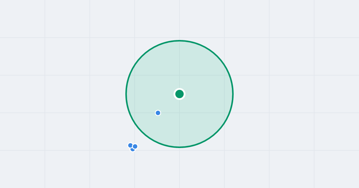The height and width of the screenshot is (188, 359).
Task: Click the bottommost point of the green circle outline
Action: 180,147
